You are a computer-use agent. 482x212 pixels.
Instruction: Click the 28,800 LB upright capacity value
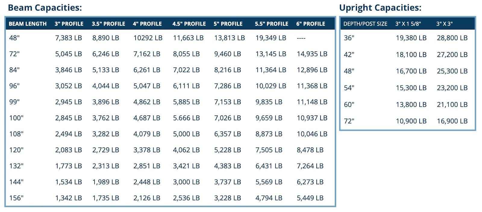[x=452, y=38]
